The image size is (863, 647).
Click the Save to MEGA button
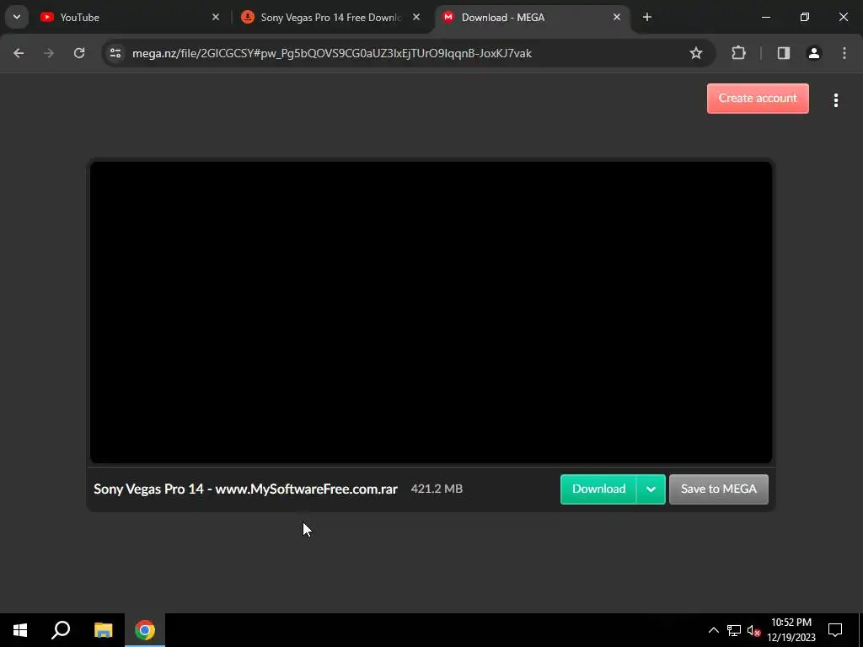(x=718, y=489)
